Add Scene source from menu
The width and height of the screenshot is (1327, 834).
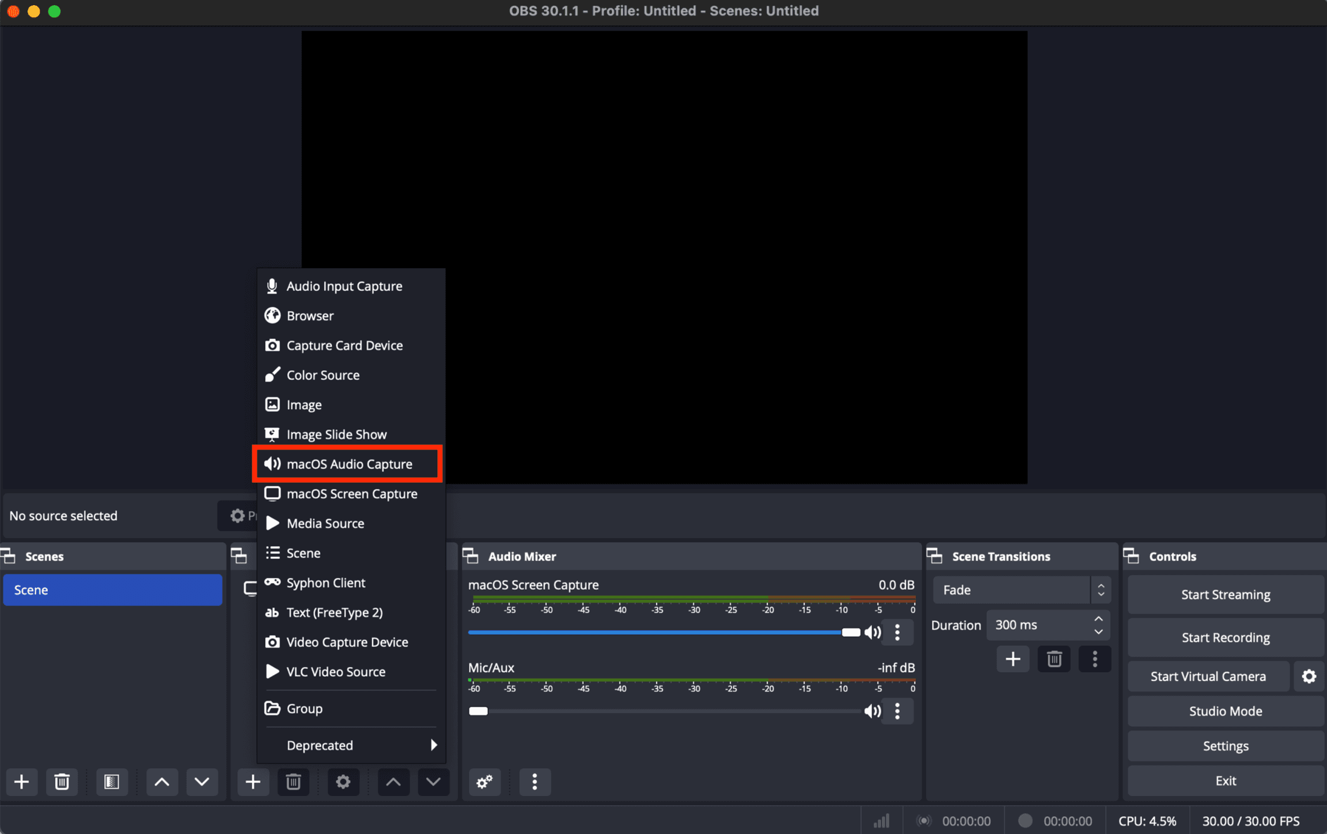coord(351,553)
